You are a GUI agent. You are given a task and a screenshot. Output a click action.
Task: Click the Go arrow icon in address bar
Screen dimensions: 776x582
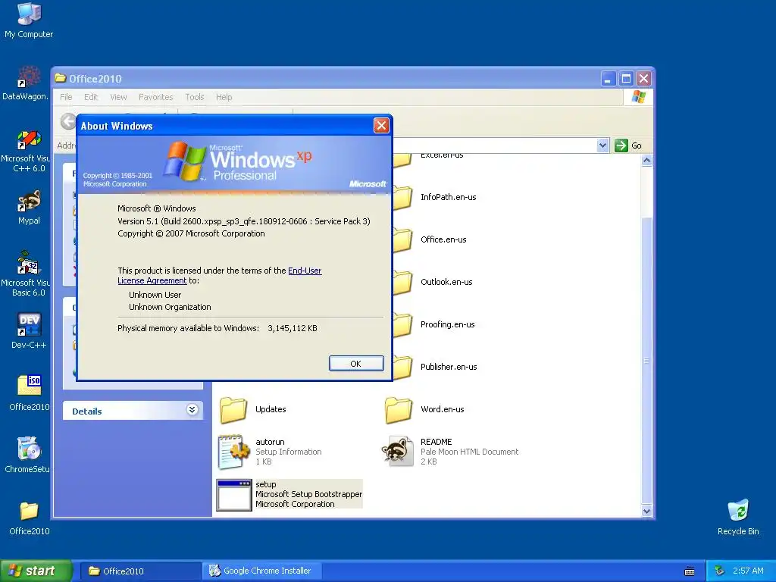(621, 145)
